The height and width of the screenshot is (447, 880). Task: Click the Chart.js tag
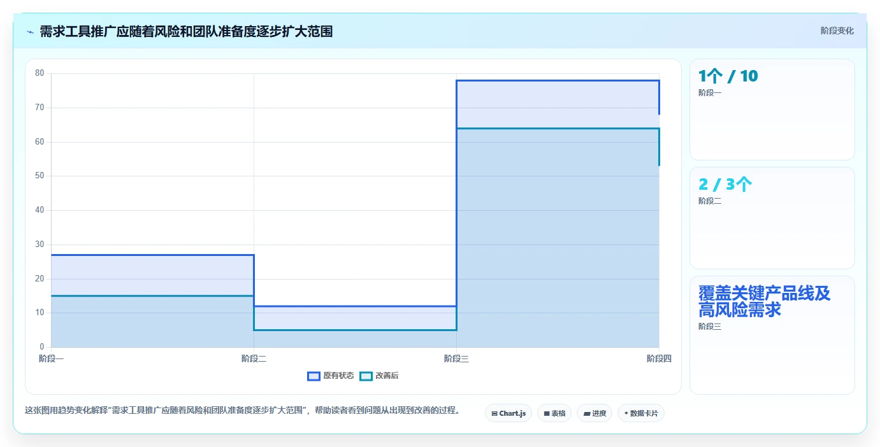click(x=509, y=413)
